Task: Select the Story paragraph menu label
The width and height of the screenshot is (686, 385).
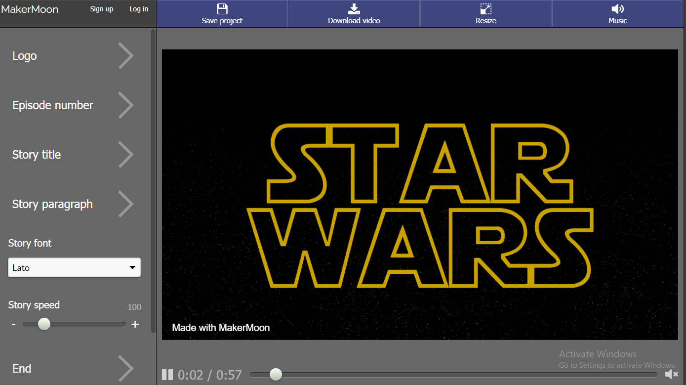Action: [x=52, y=204]
